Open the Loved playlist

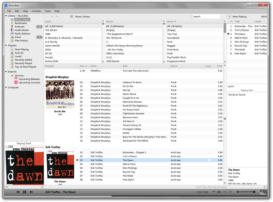tap(18, 56)
